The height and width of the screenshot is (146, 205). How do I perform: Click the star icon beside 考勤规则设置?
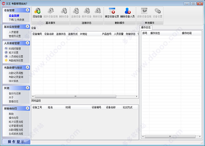[6, 60]
